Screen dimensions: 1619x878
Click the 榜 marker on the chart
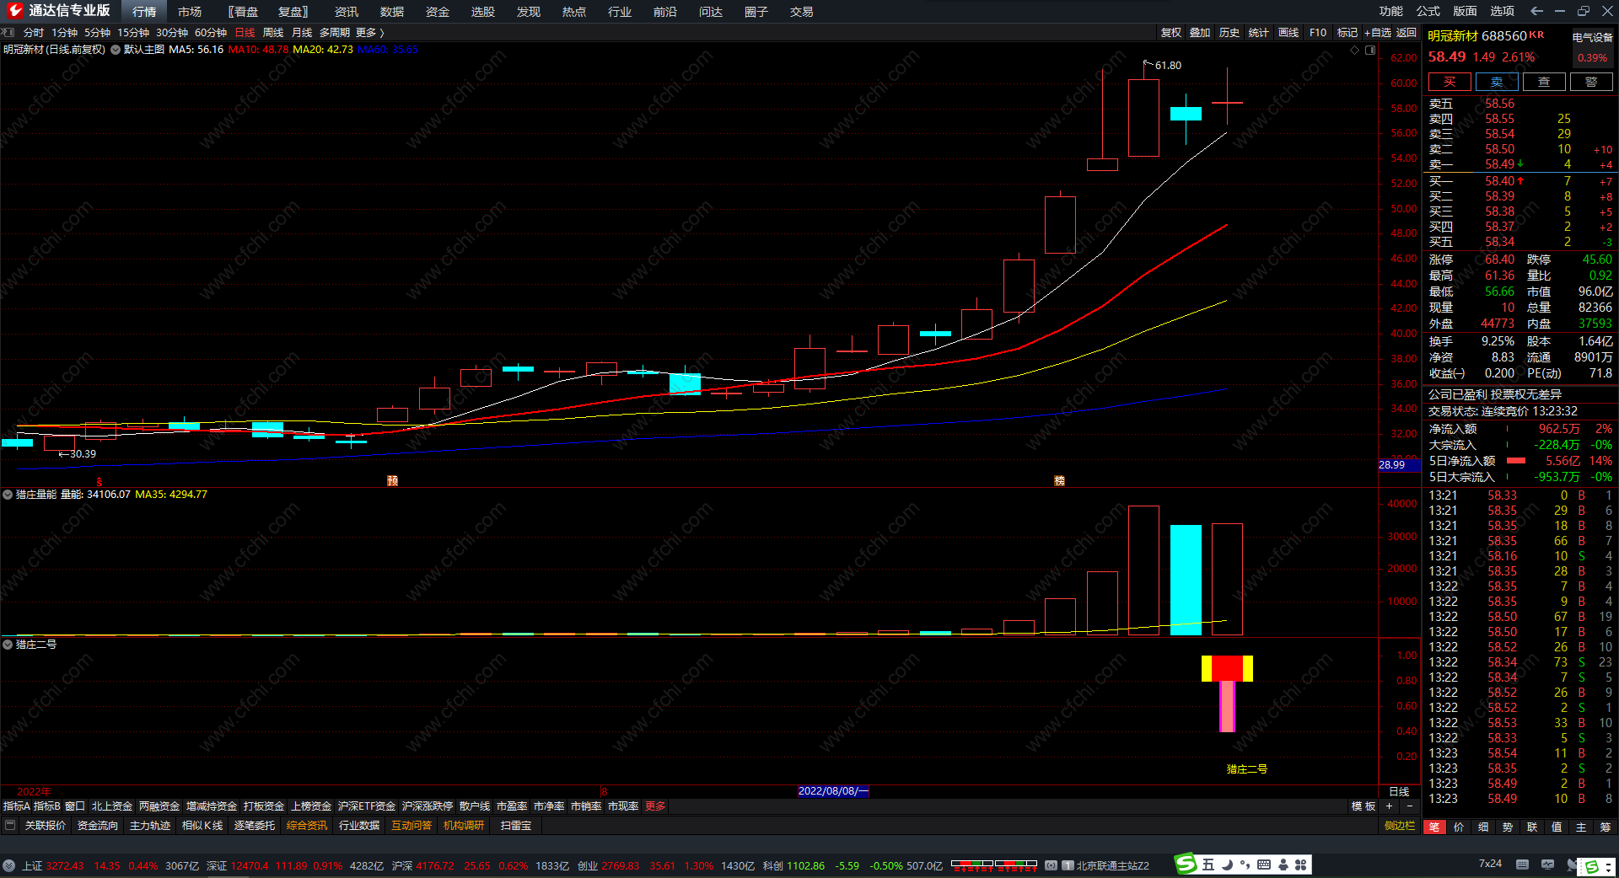point(1059,480)
